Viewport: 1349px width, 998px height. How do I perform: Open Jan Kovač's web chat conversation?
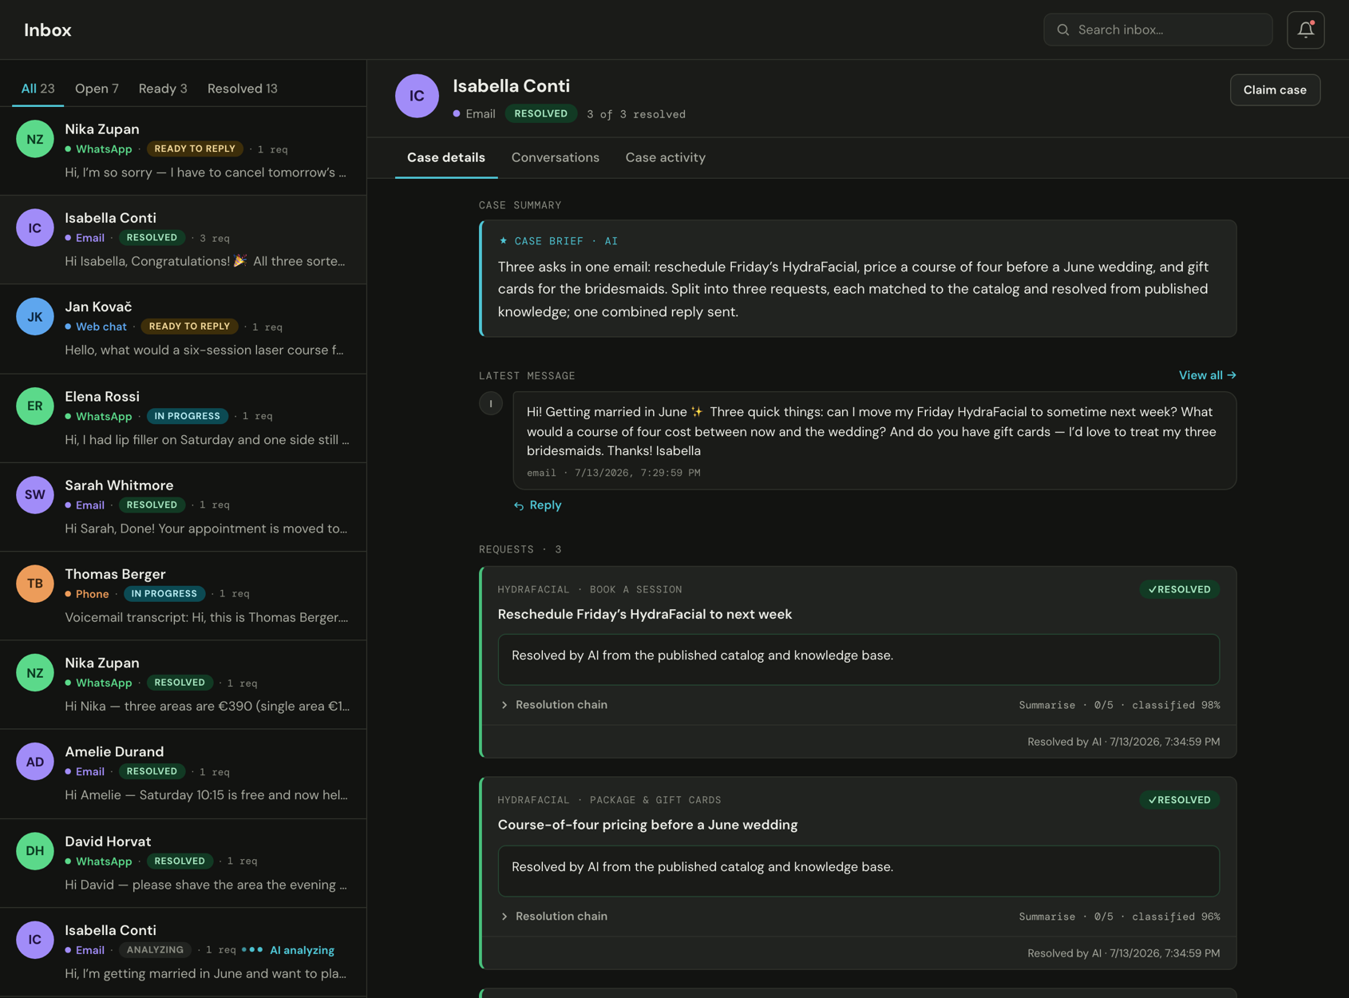click(x=183, y=329)
